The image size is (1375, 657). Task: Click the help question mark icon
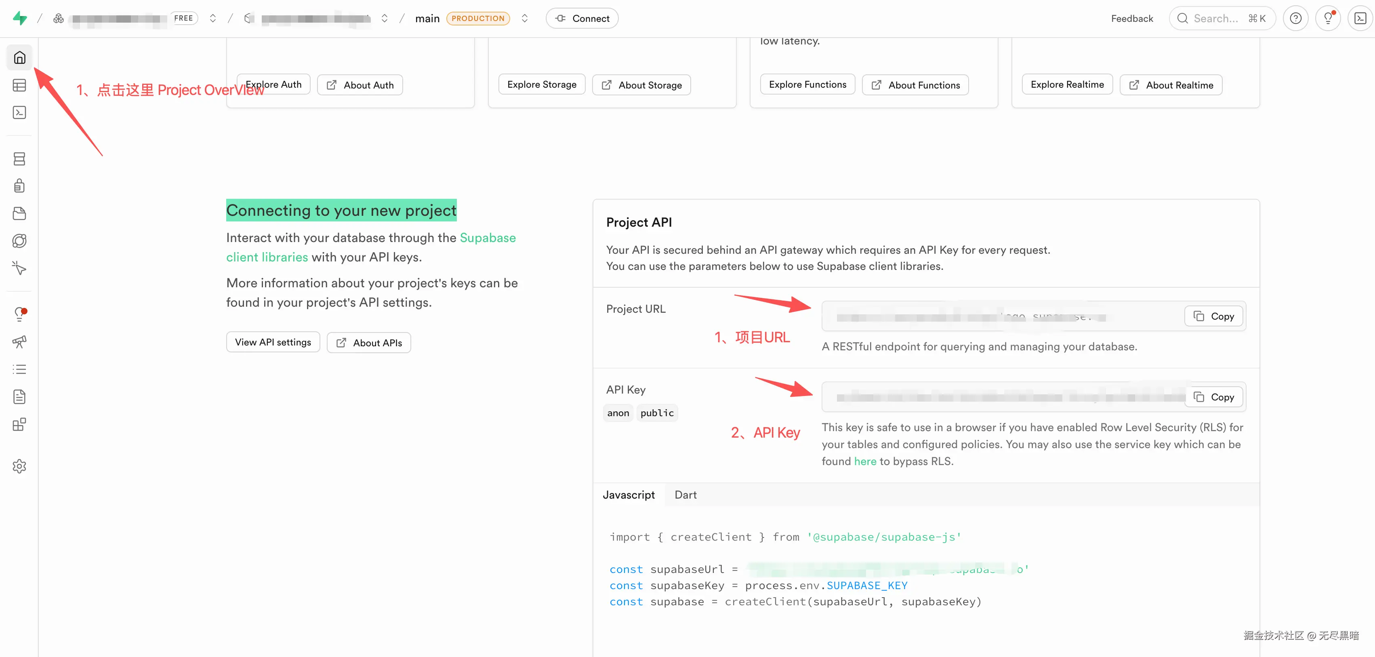coord(1295,19)
